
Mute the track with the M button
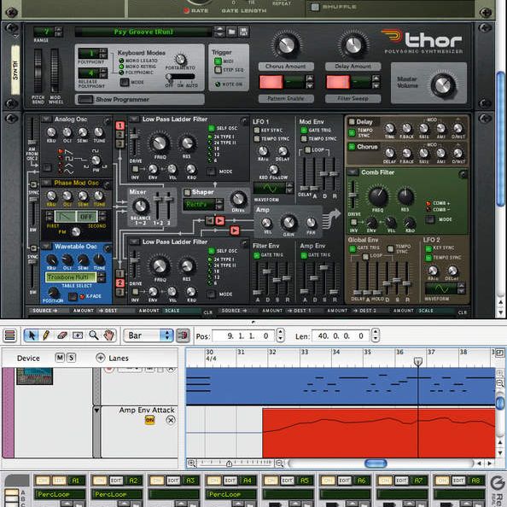pos(60,358)
